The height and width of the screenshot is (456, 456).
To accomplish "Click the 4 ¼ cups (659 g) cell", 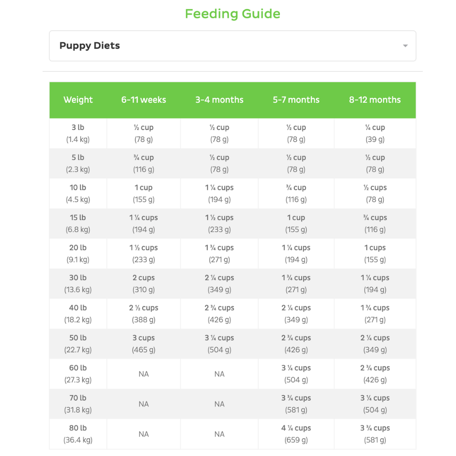I will [x=296, y=434].
